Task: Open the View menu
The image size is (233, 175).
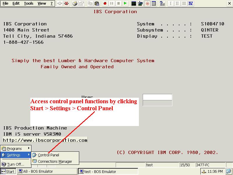Action: (x=42, y=3)
